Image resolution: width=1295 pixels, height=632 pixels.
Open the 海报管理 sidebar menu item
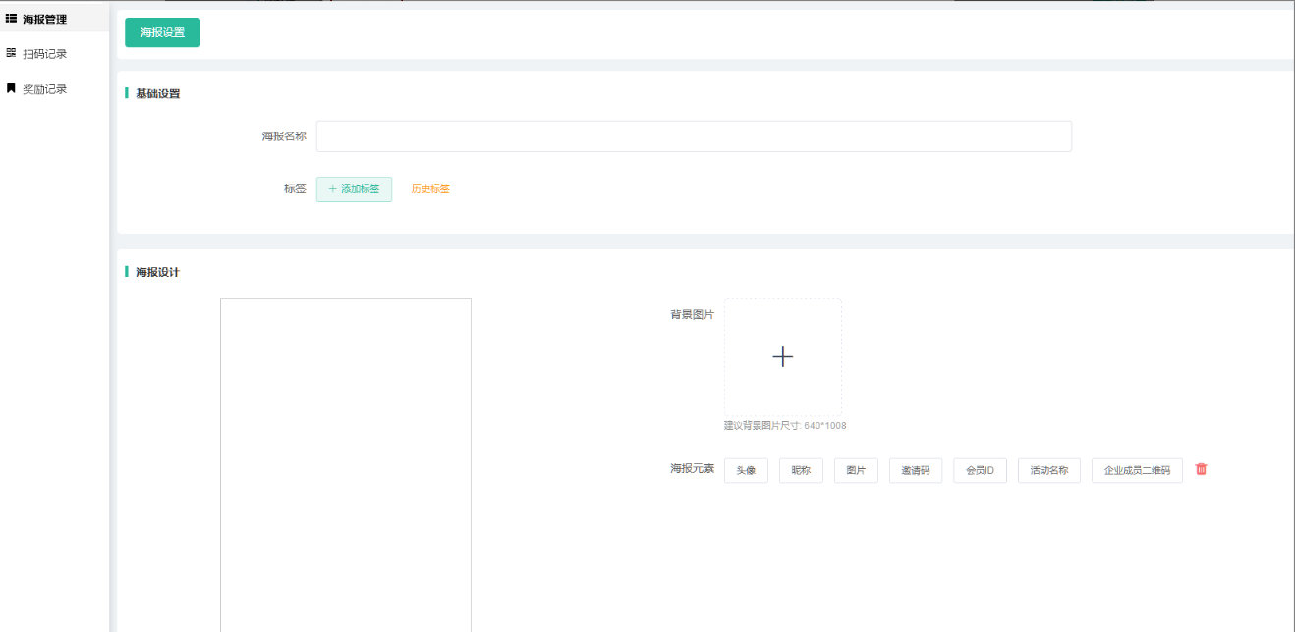(x=44, y=19)
